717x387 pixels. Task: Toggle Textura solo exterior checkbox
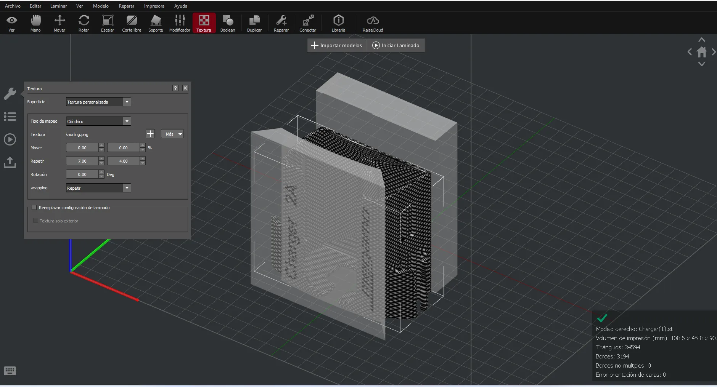click(35, 221)
